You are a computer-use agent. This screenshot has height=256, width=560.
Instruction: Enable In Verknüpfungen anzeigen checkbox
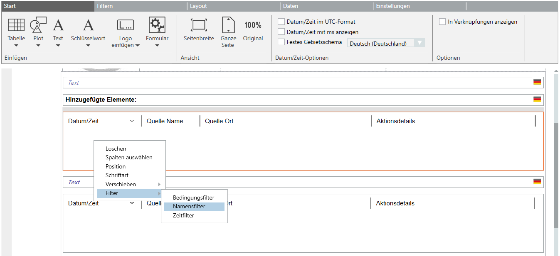[x=442, y=22]
